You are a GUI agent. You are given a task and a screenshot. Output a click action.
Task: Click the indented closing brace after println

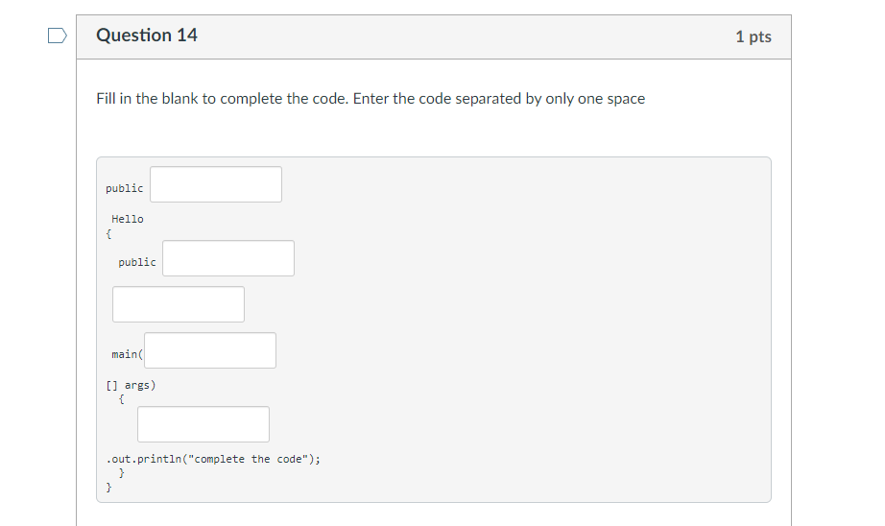[121, 473]
